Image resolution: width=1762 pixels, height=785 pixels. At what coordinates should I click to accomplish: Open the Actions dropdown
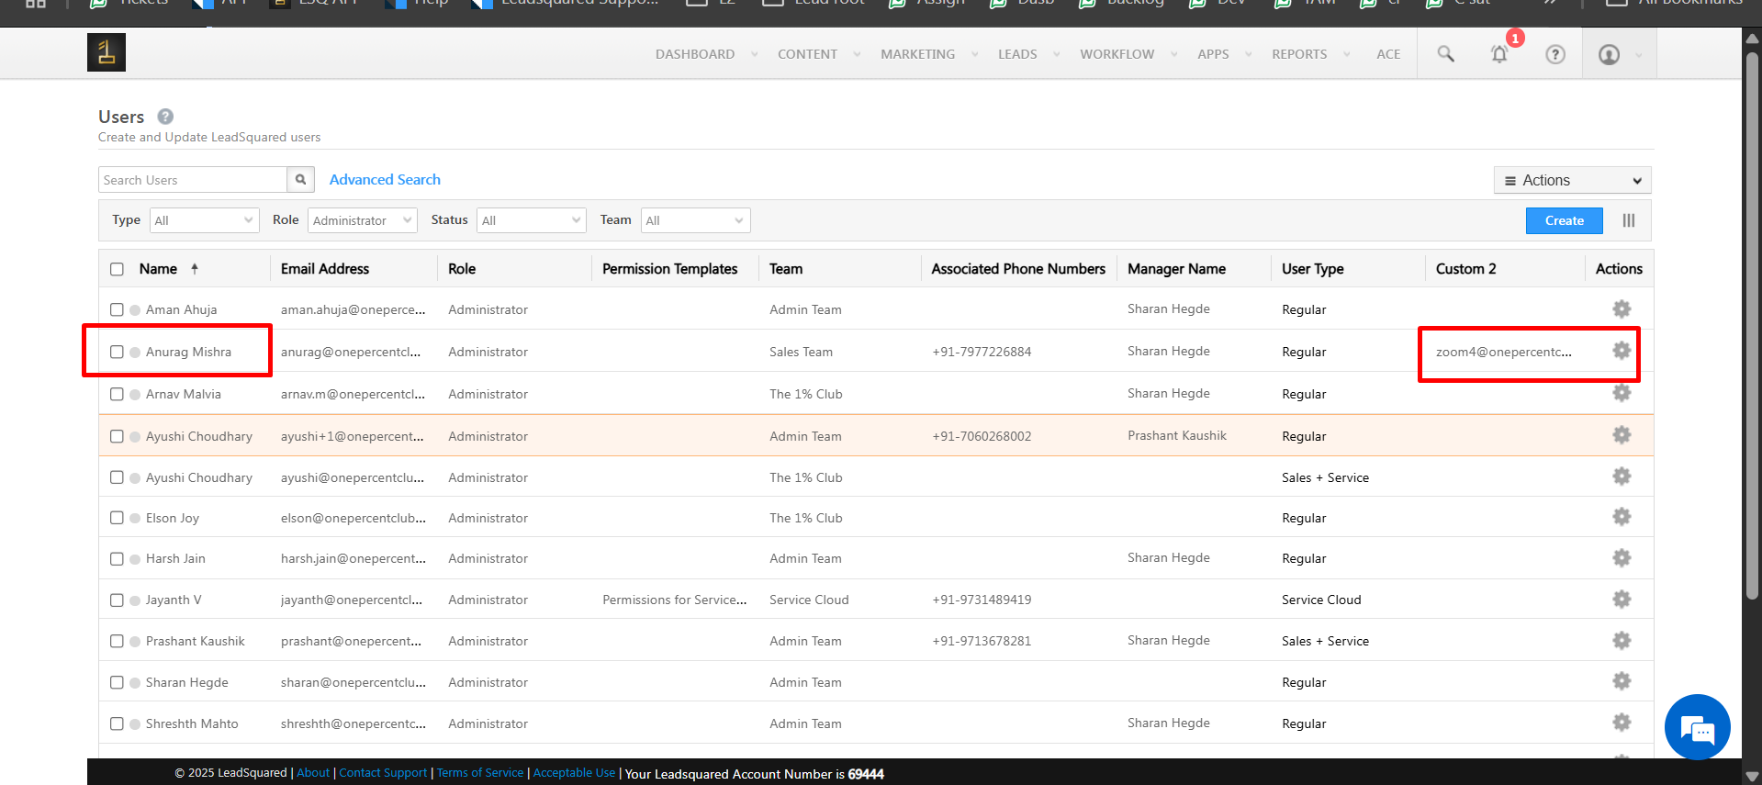[x=1572, y=181]
